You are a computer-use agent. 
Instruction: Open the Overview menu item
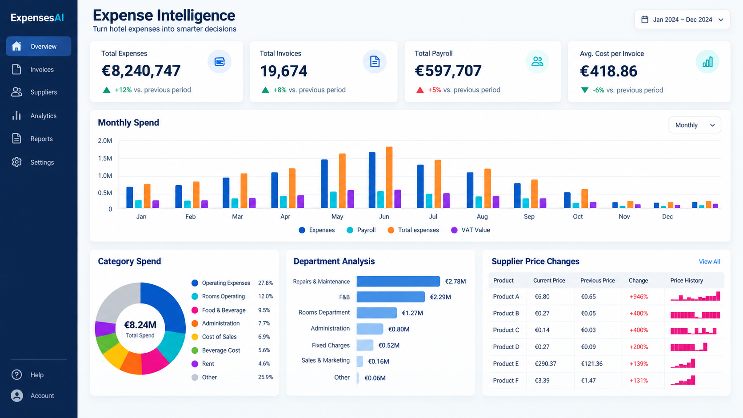pos(39,46)
